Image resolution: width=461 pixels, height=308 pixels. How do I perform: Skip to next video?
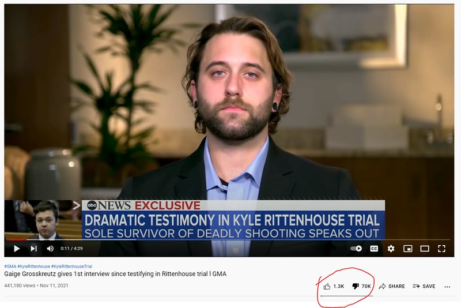click(34, 249)
